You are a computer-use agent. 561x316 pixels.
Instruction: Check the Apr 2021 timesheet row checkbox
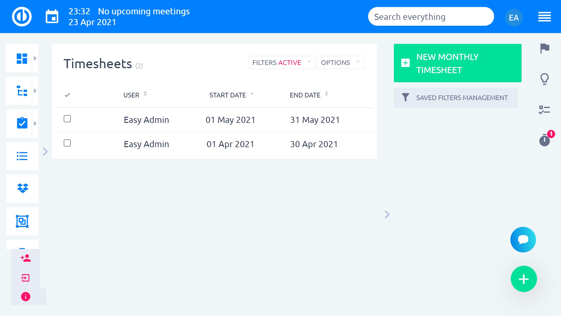pyautogui.click(x=67, y=143)
